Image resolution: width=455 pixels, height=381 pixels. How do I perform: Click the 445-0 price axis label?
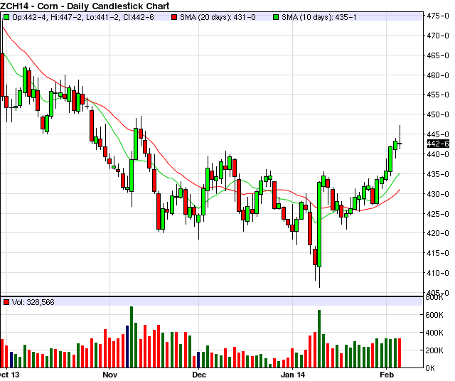[x=438, y=134]
